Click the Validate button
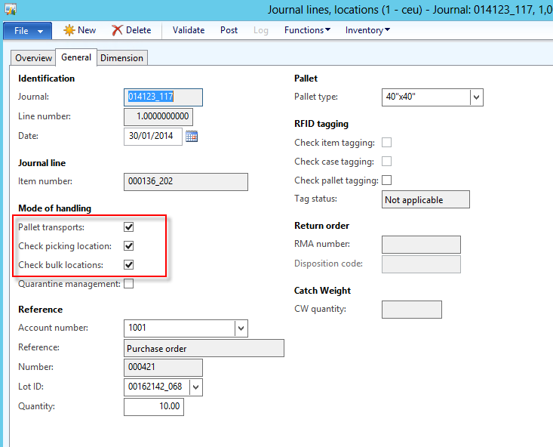 (188, 30)
